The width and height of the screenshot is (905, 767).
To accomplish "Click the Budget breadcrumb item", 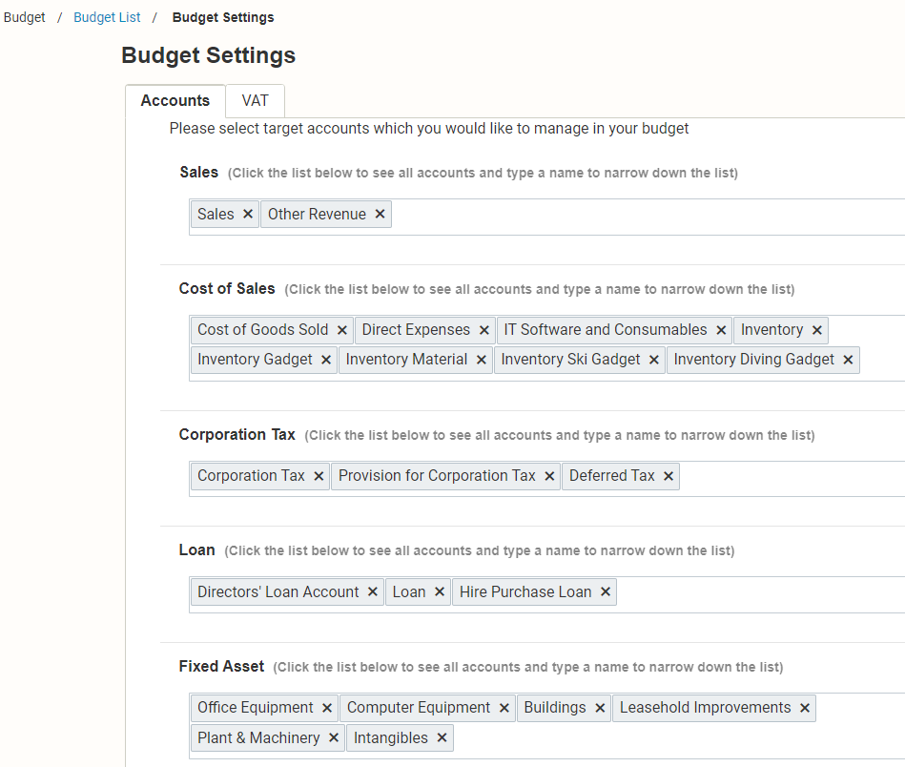I will (x=24, y=17).
